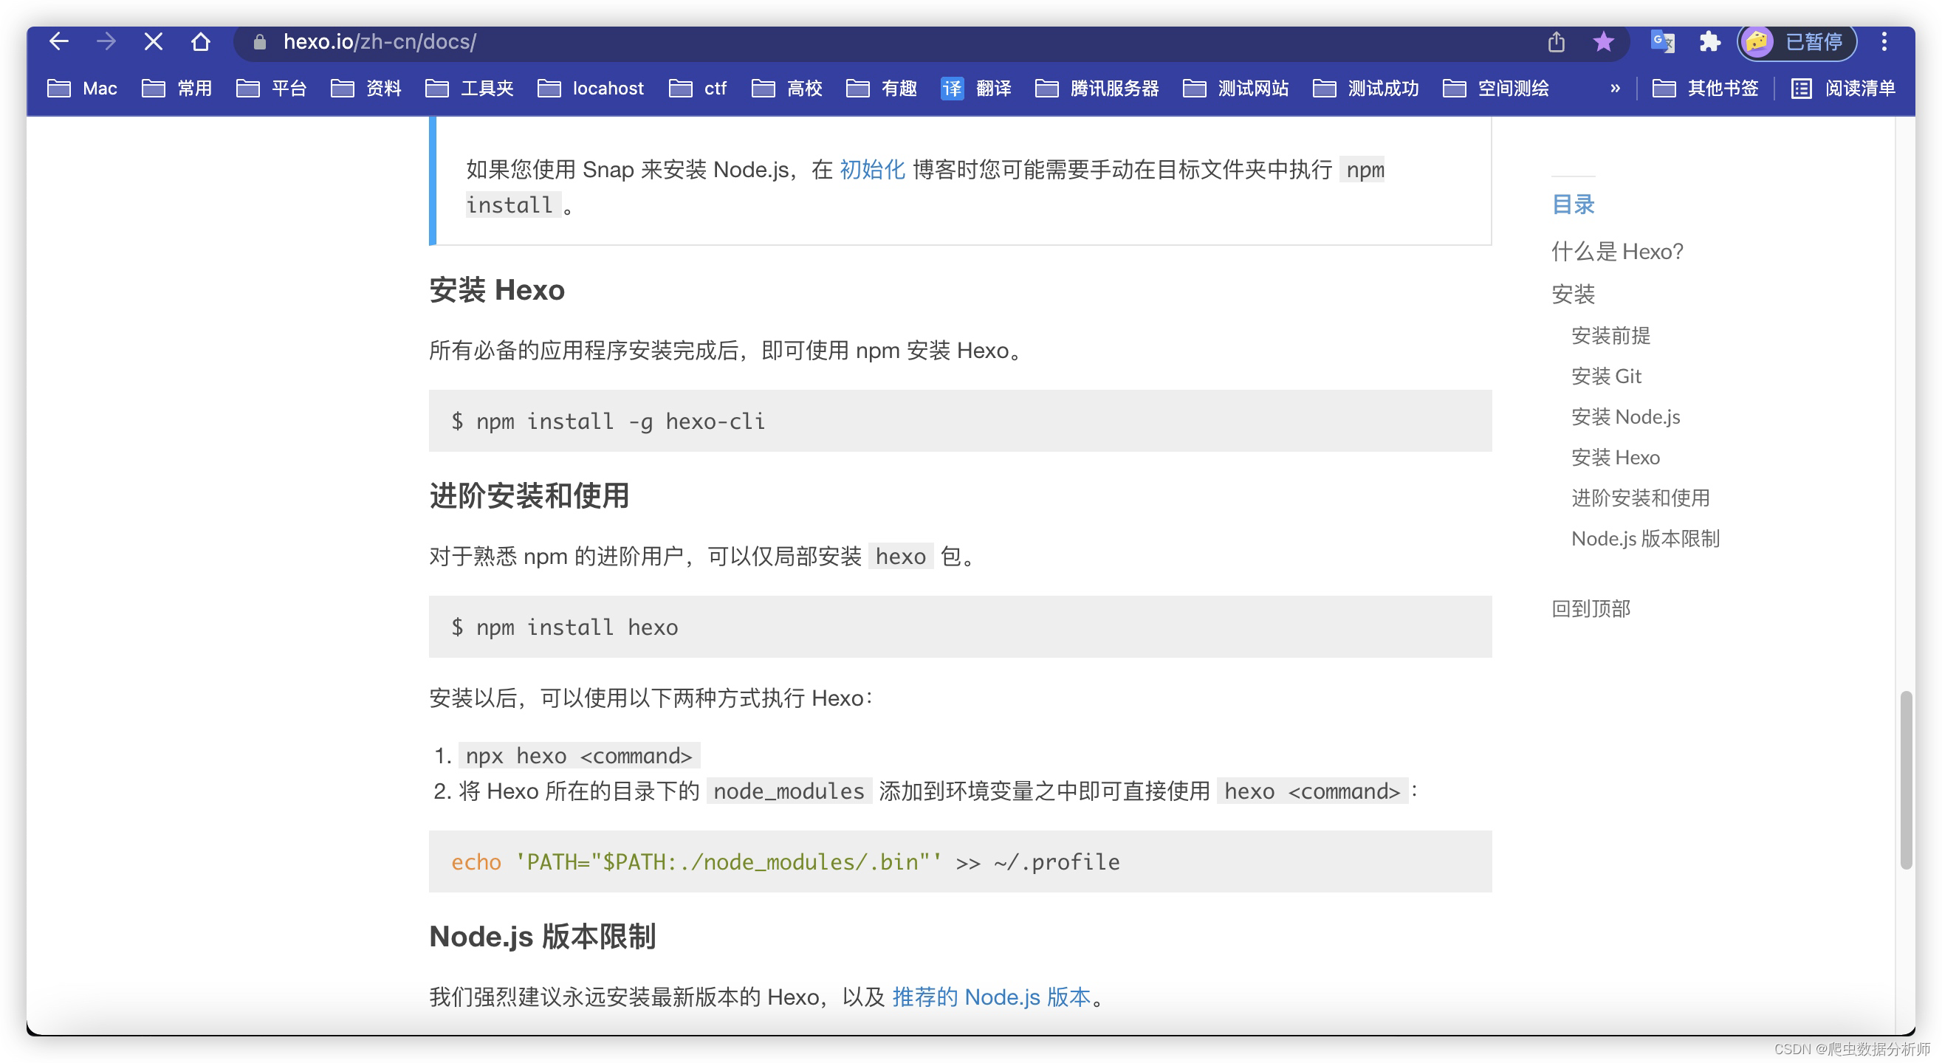
Task: Jump to 安装 section in table of contents
Action: (1573, 293)
